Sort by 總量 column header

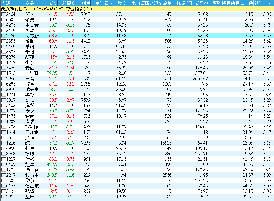(83, 3)
